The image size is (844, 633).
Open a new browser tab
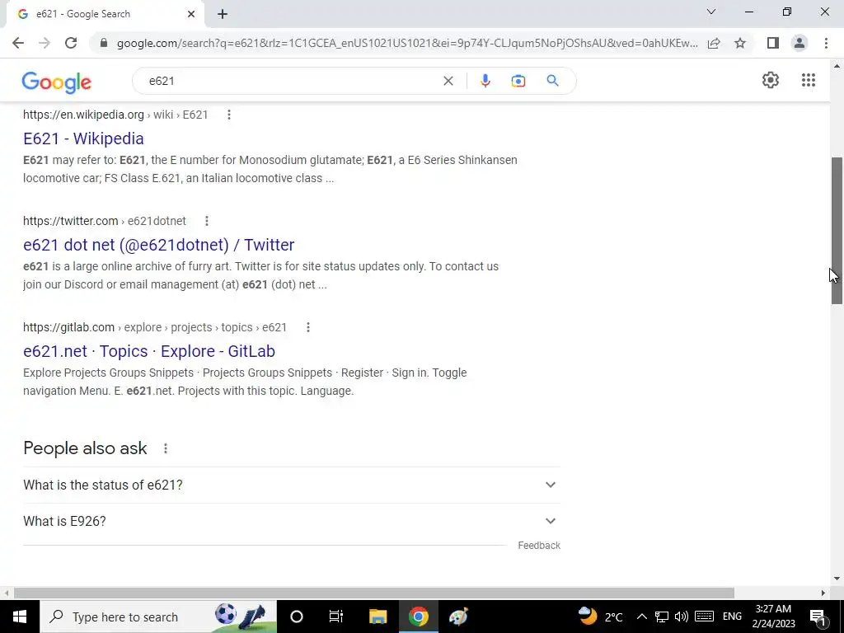click(x=223, y=14)
